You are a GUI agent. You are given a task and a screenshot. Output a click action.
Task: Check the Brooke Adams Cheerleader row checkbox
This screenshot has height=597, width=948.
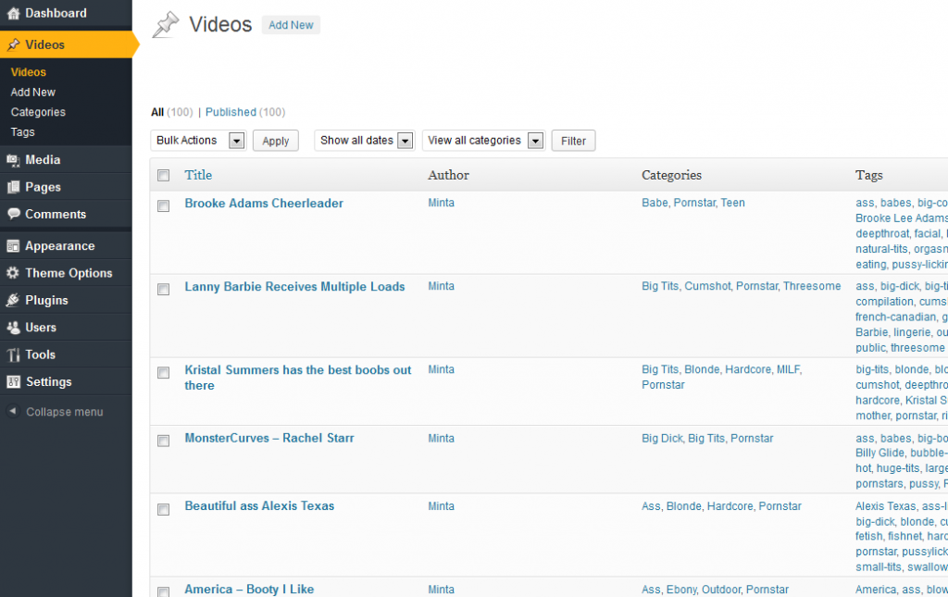164,206
